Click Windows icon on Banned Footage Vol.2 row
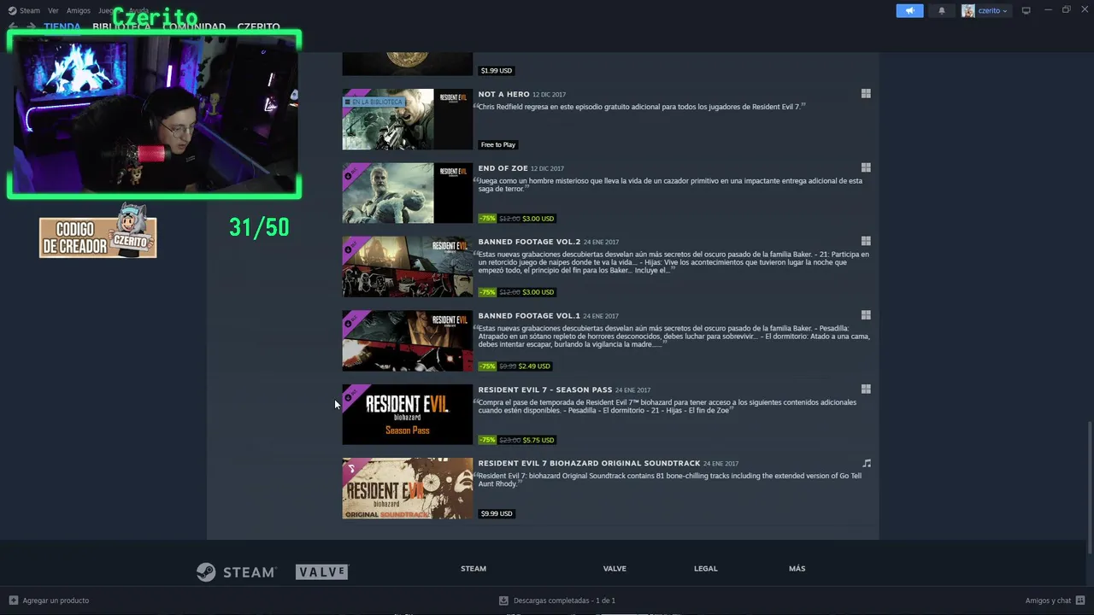This screenshot has height=615, width=1094. coord(866,242)
